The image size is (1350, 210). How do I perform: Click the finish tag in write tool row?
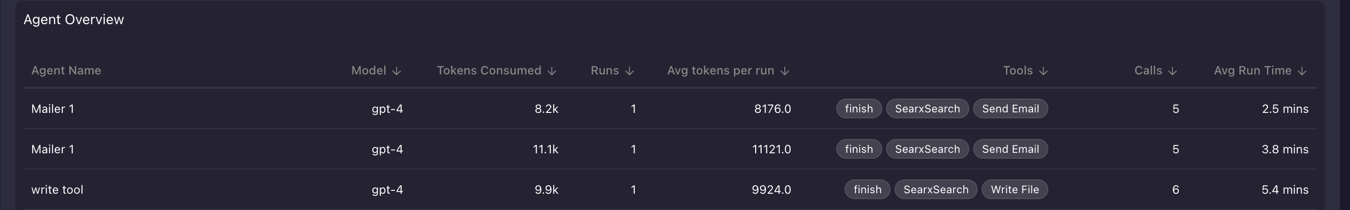(867, 190)
